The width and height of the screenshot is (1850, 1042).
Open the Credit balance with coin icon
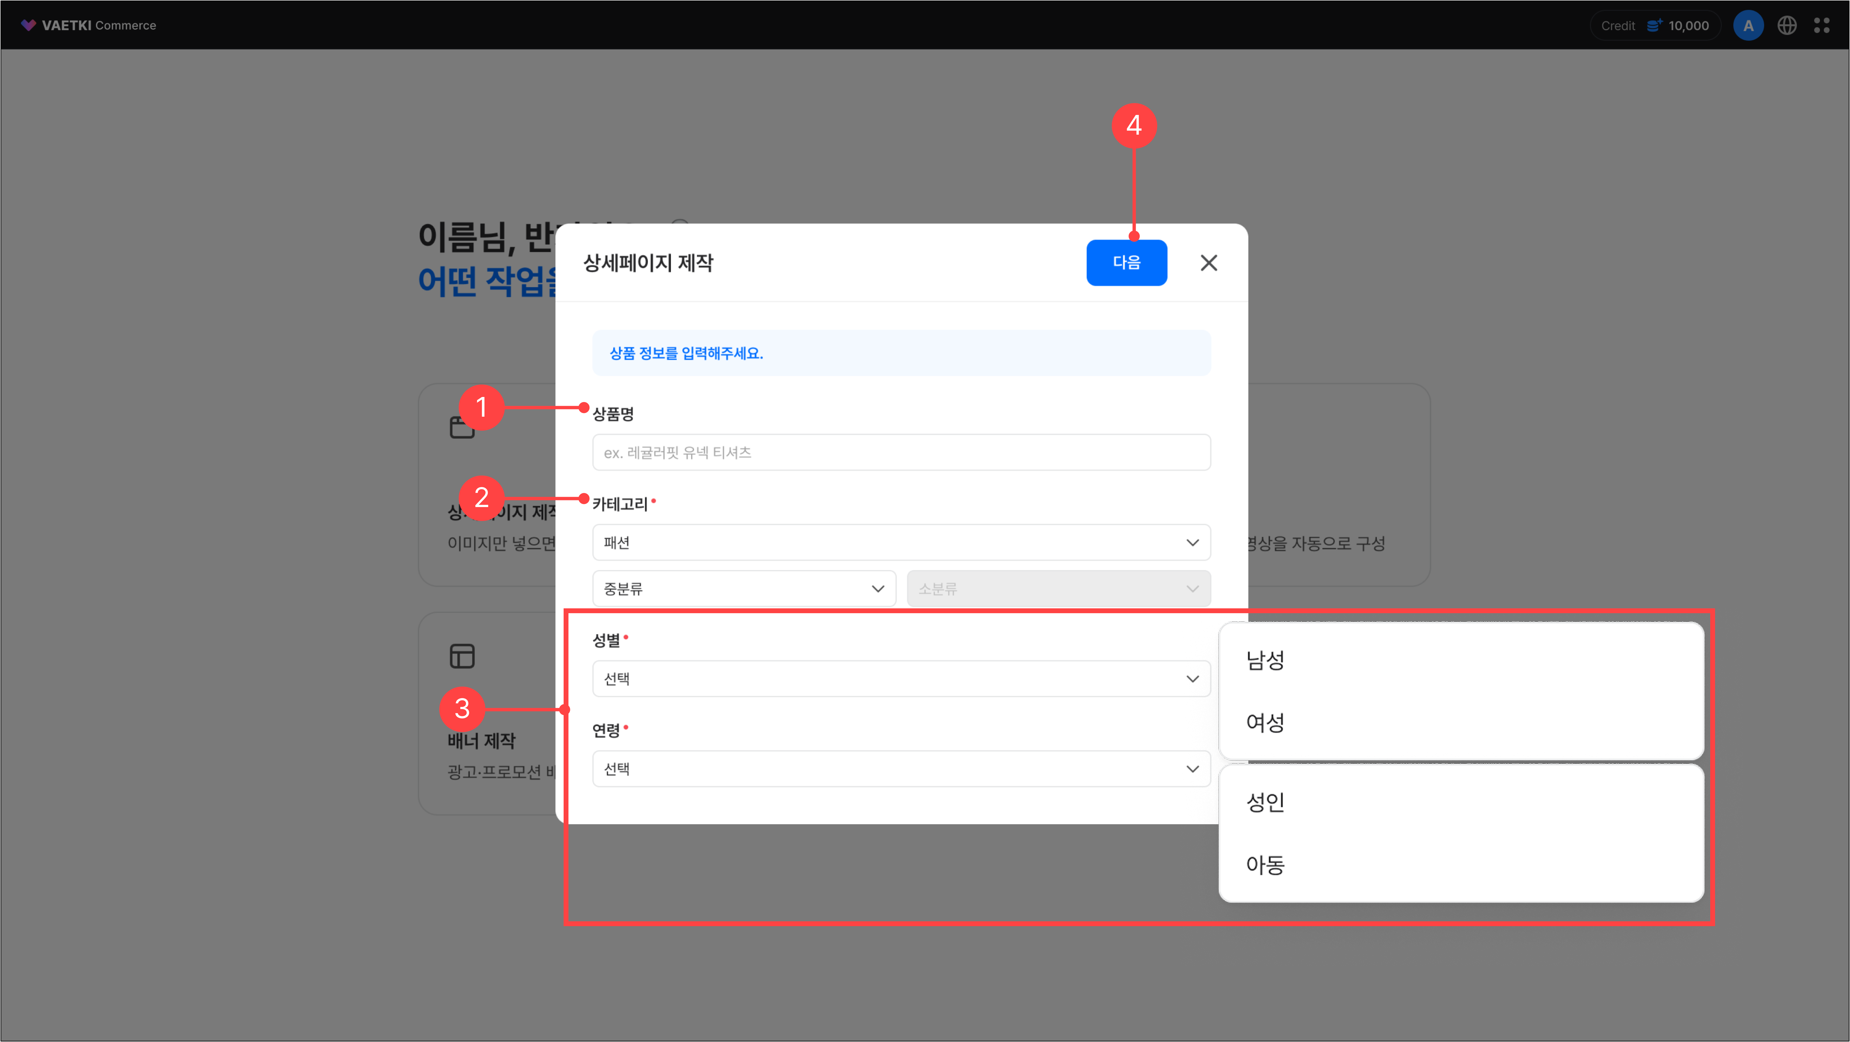pos(1655,25)
